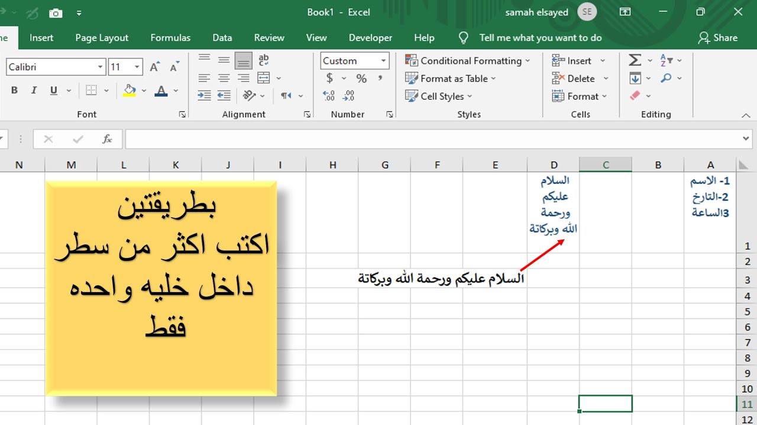Go to the Review tab
This screenshot has width=757, height=425.
pos(269,38)
